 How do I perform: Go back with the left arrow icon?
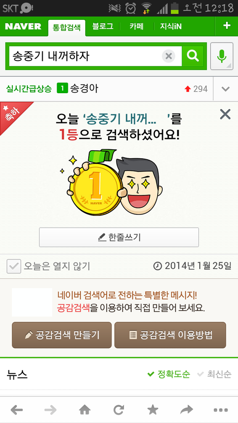click(17, 410)
